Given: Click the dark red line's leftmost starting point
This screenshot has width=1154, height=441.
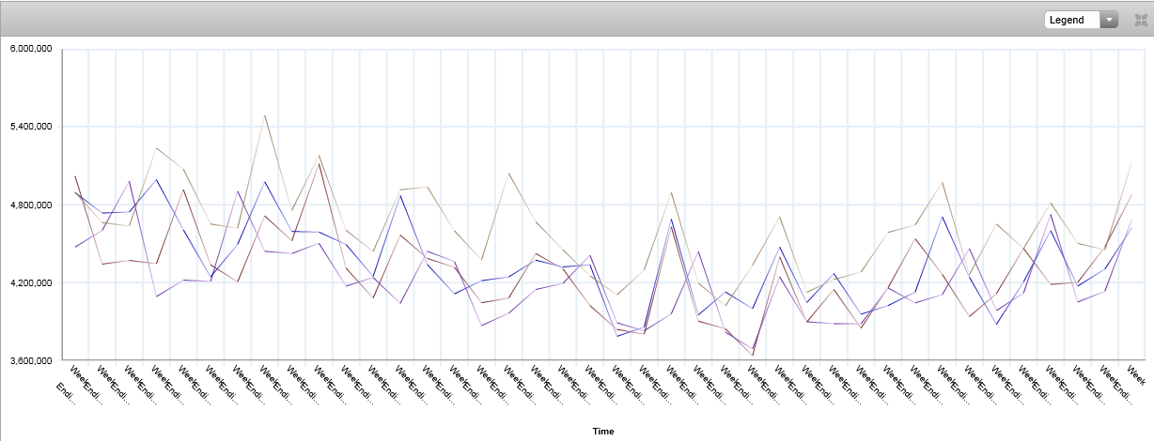Looking at the screenshot, I should pyautogui.click(x=76, y=176).
